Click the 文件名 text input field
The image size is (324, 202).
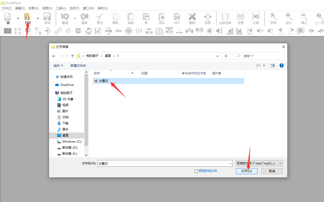point(163,164)
